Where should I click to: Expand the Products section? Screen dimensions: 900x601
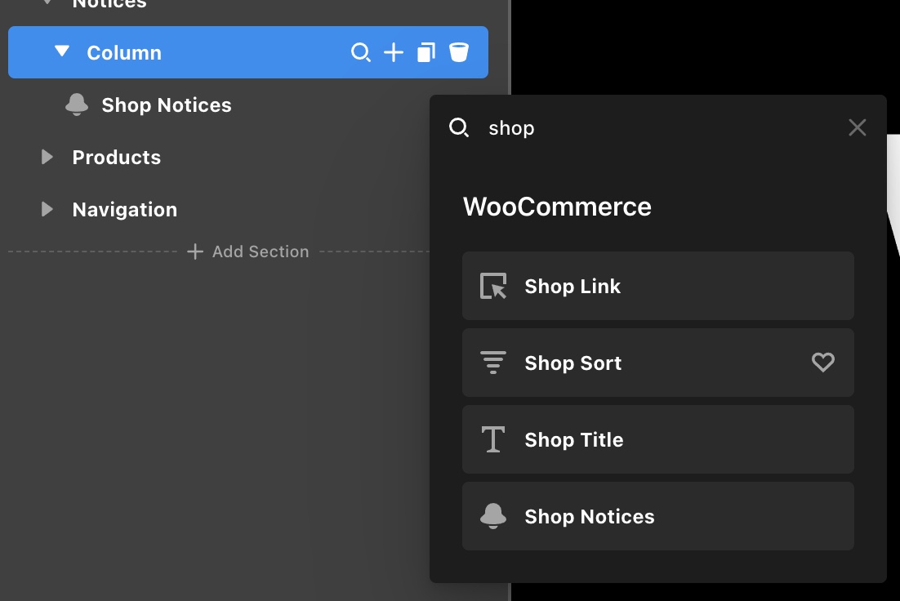tap(47, 157)
